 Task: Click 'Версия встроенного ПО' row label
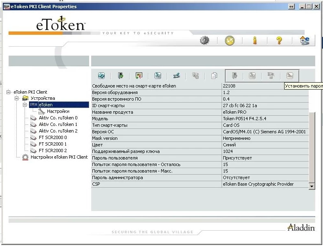point(117,99)
